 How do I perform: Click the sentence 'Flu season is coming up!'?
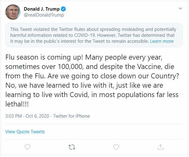[44, 57]
